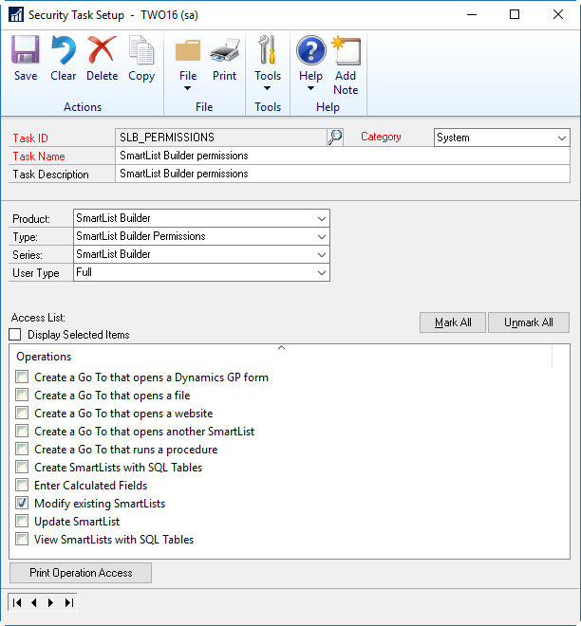Click the Operations list header
581x626 pixels.
[44, 357]
